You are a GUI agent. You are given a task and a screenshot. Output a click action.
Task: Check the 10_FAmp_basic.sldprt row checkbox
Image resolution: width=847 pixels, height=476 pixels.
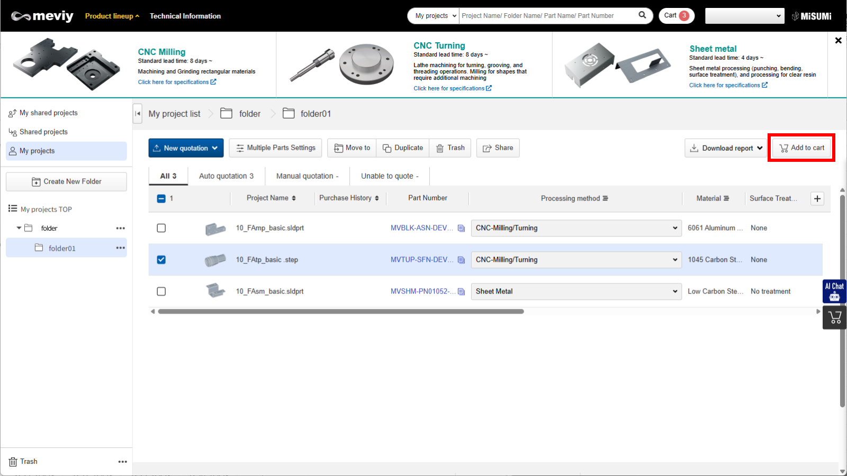coord(161,228)
